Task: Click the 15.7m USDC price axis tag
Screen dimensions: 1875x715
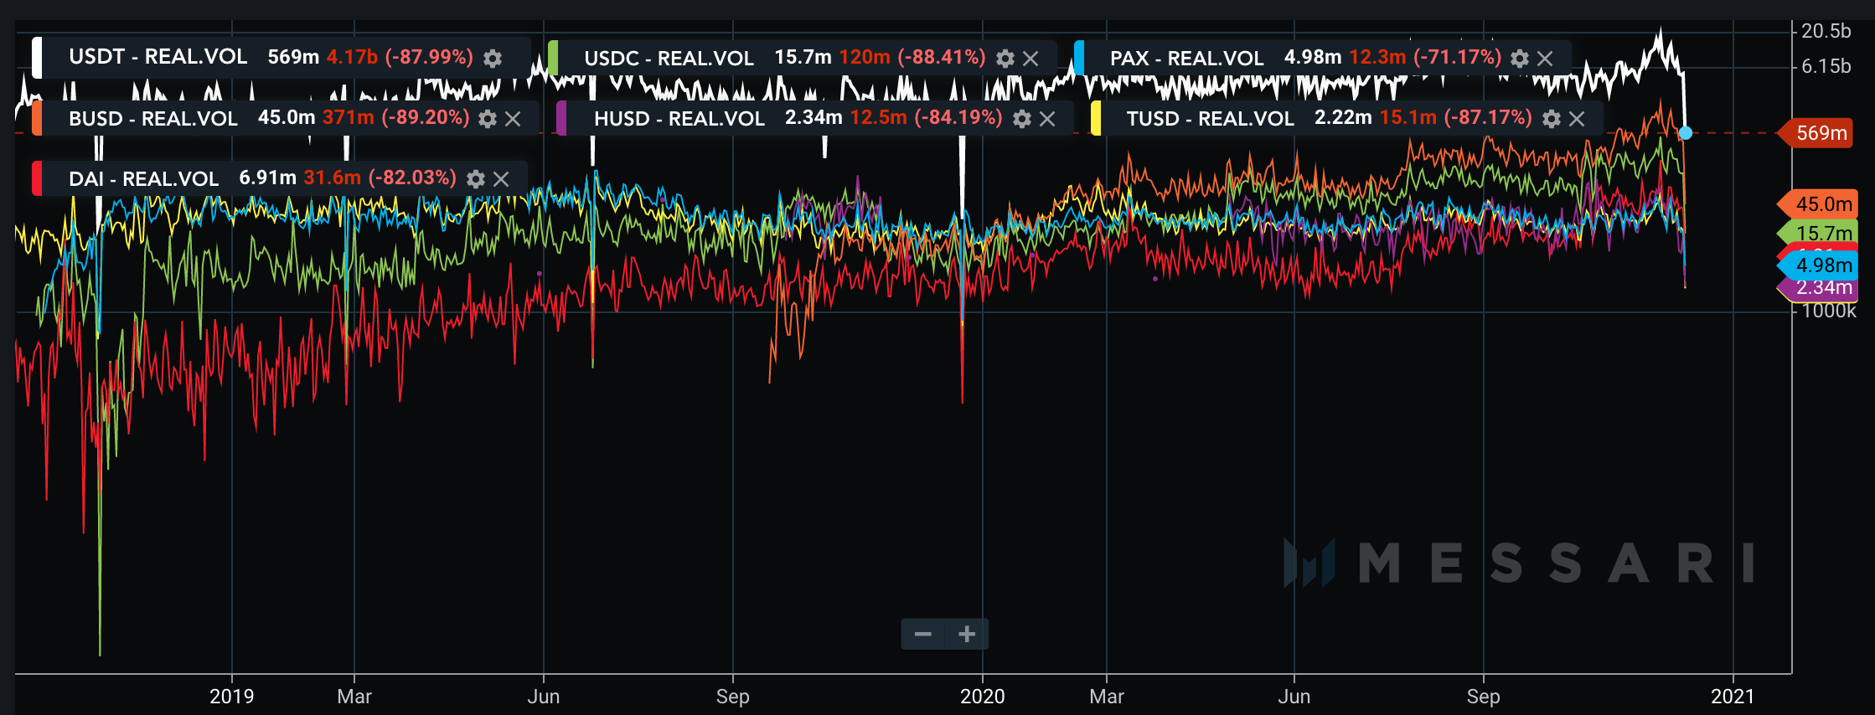Action: tap(1819, 234)
